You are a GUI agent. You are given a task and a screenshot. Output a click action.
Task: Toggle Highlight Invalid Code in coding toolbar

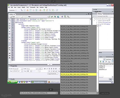point(10,40)
